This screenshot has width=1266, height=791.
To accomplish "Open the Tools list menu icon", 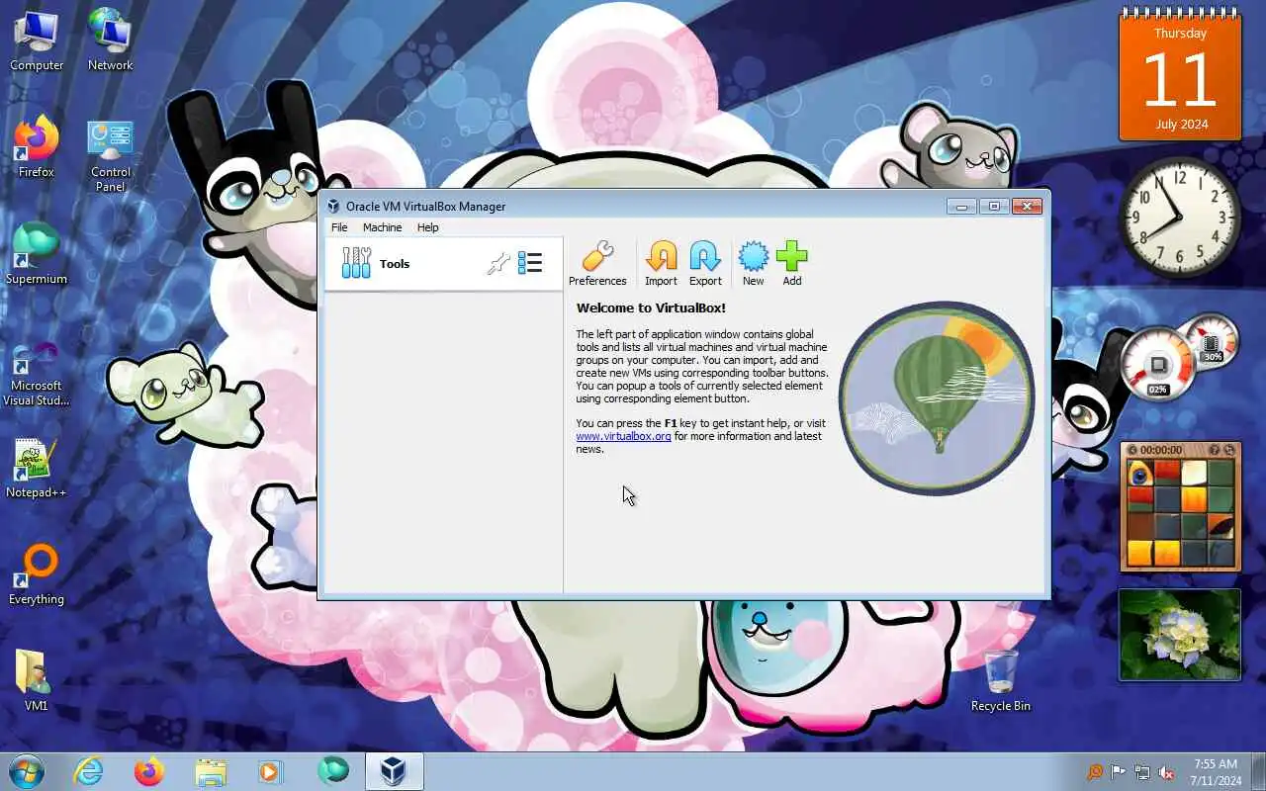I will click(530, 263).
